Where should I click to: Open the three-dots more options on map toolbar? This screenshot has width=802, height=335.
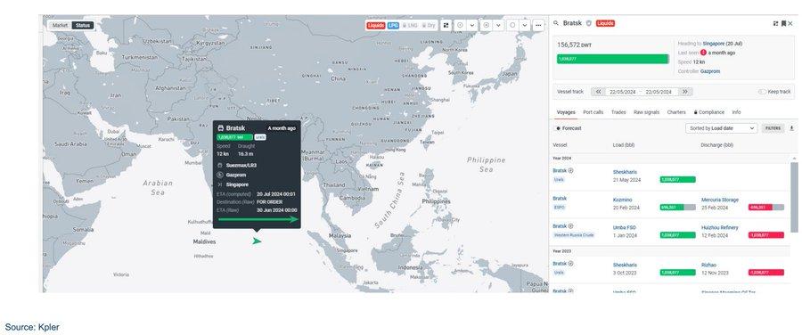click(x=538, y=25)
